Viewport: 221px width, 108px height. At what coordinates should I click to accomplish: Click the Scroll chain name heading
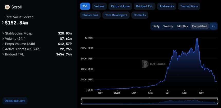16,7
